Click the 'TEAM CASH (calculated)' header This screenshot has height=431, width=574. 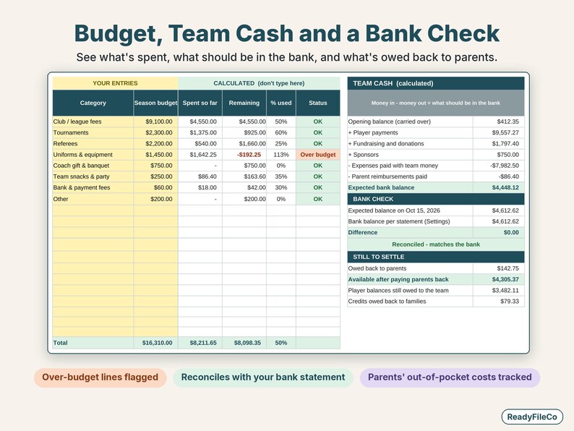[436, 83]
